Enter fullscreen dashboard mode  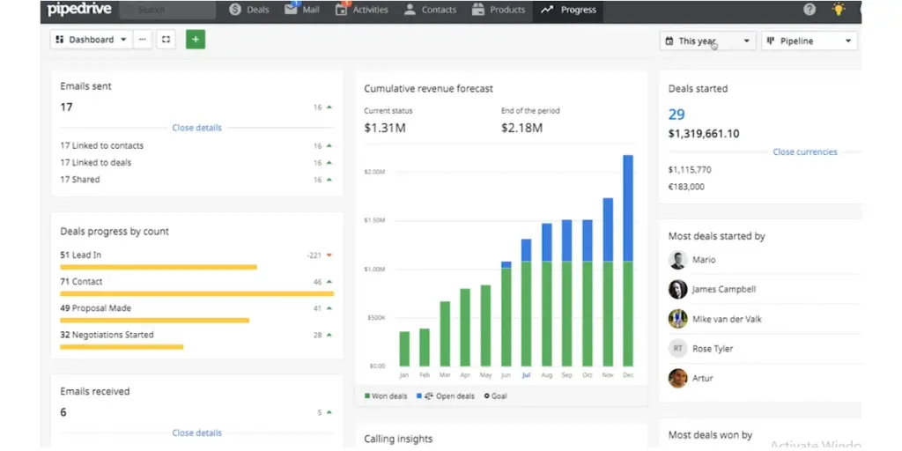click(x=166, y=40)
